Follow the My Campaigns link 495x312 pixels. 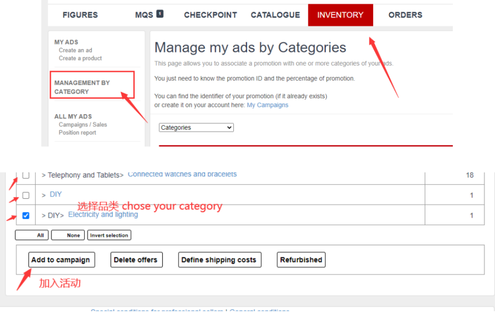[267, 105]
